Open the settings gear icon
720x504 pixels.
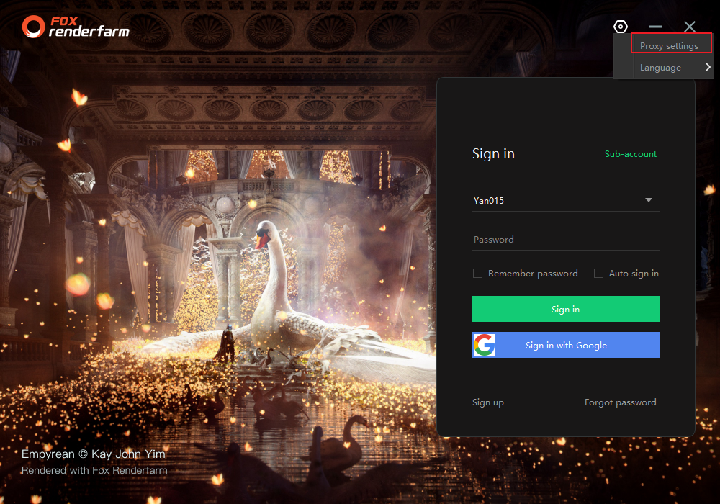coord(621,27)
